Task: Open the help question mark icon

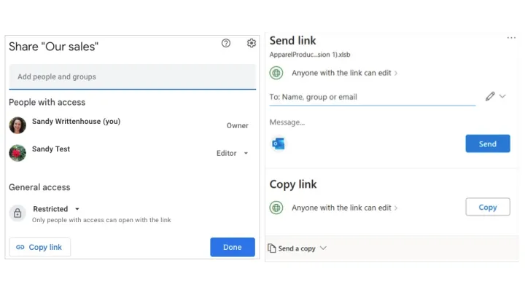Action: pos(226,44)
